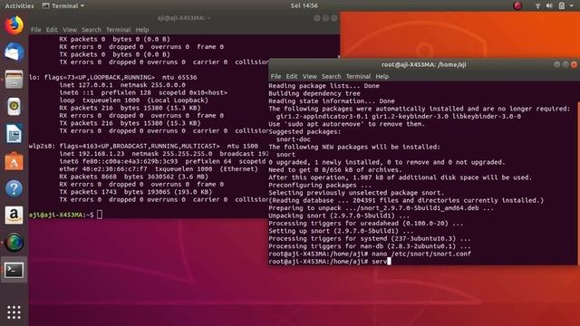
Task: Open File menu in root terminal window
Action: 275,76
